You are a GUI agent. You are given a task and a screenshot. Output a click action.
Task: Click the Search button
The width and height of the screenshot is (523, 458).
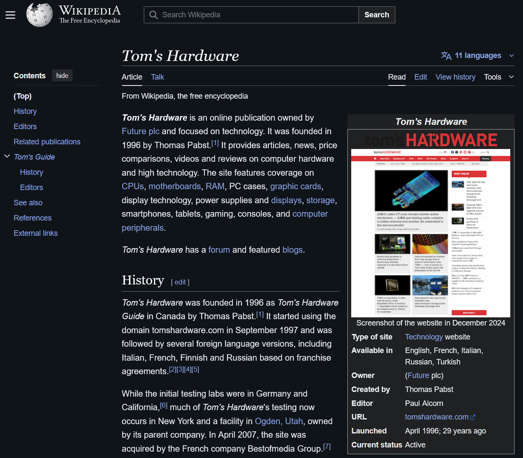pyautogui.click(x=376, y=14)
